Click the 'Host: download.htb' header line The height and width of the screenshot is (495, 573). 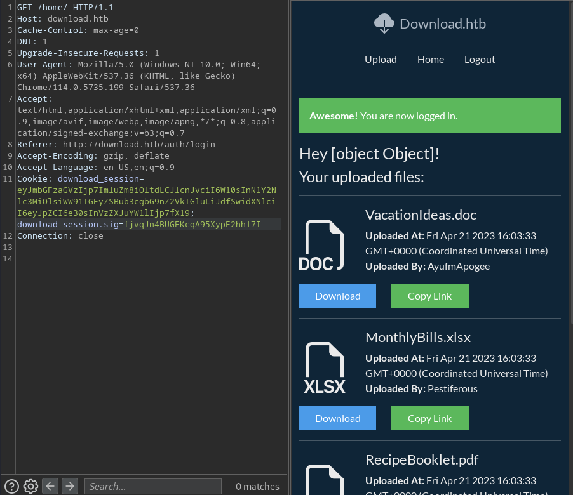click(x=62, y=18)
